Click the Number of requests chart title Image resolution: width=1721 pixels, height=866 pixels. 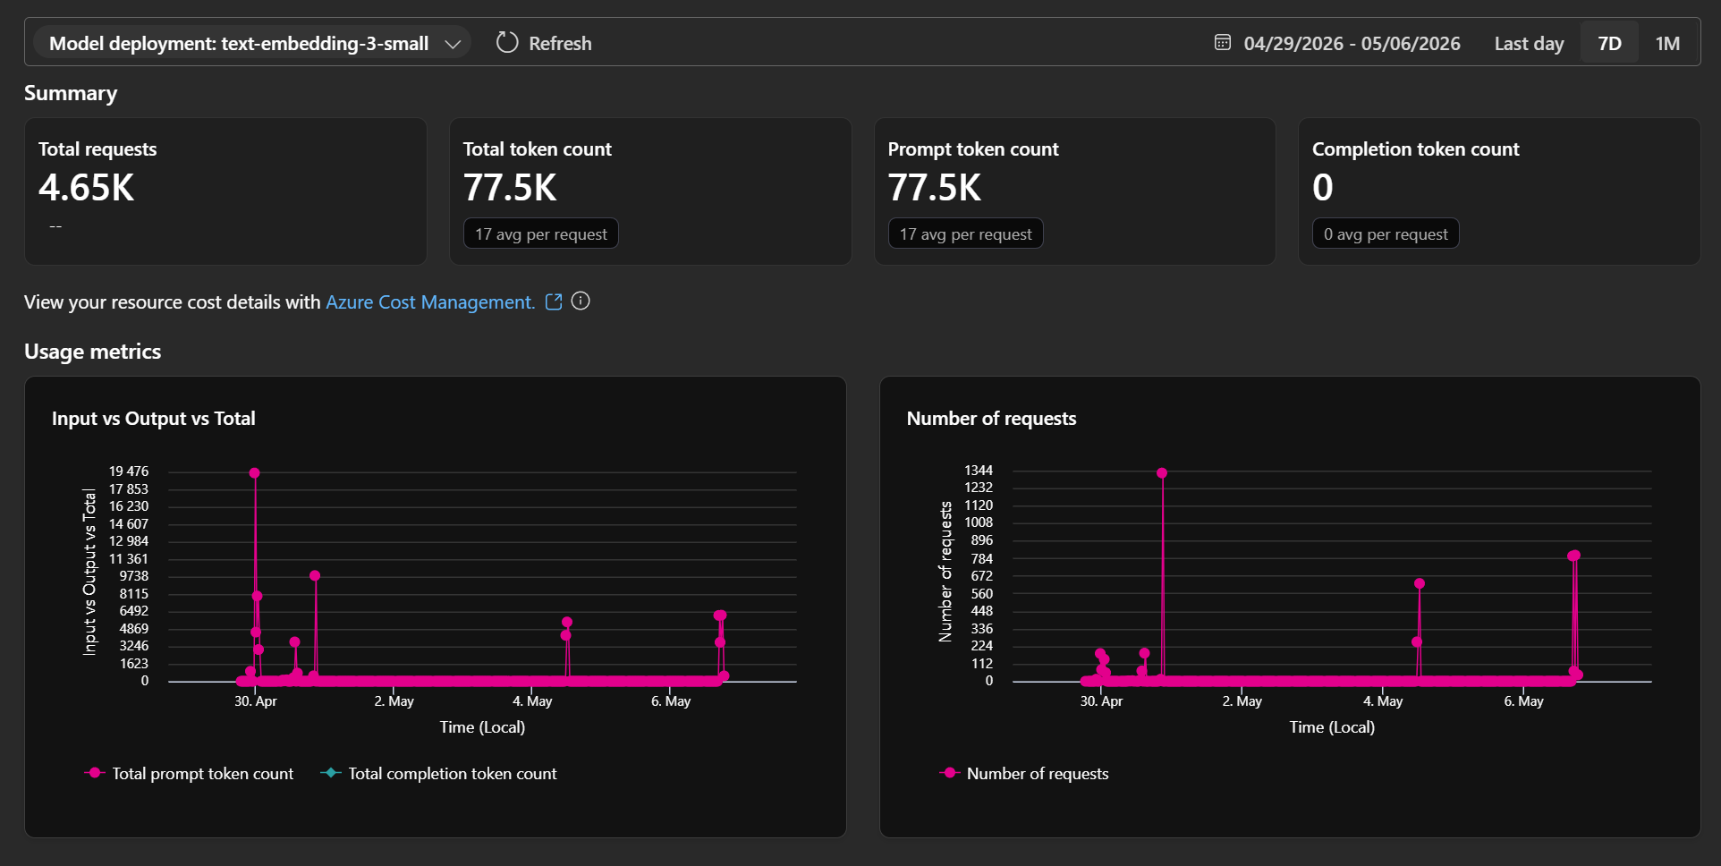(x=991, y=418)
